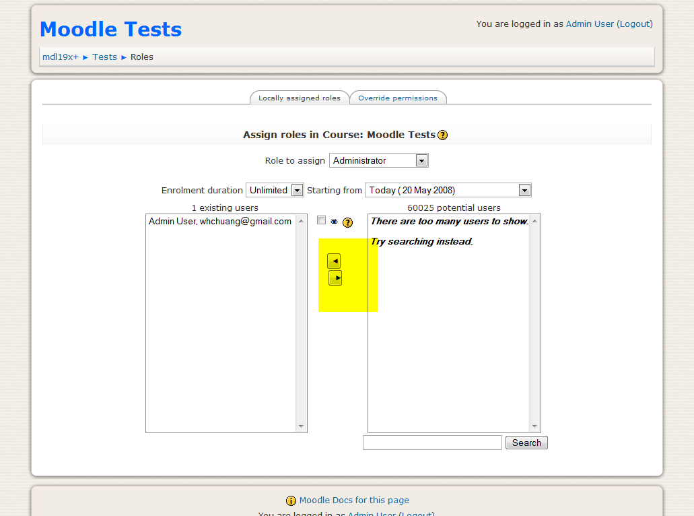Open mdl19x+ breadcrumb link

click(60, 57)
